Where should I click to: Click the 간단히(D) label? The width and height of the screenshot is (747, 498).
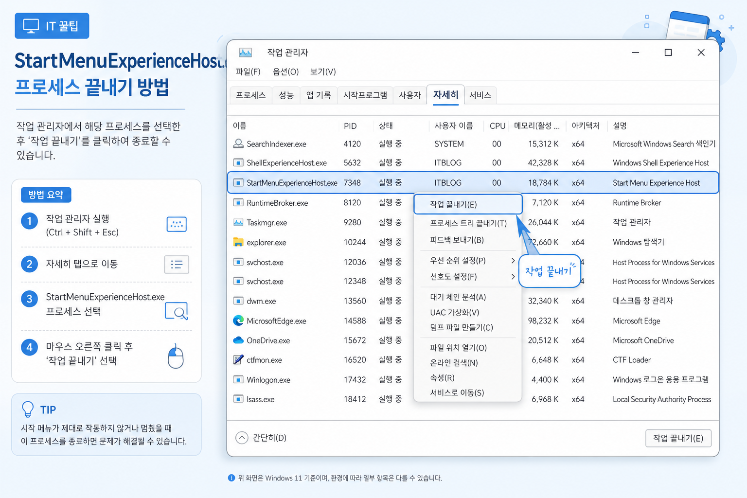click(269, 438)
